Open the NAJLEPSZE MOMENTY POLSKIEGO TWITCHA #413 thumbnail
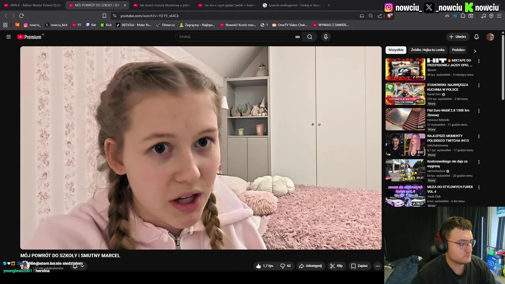505x284 pixels. click(x=405, y=145)
